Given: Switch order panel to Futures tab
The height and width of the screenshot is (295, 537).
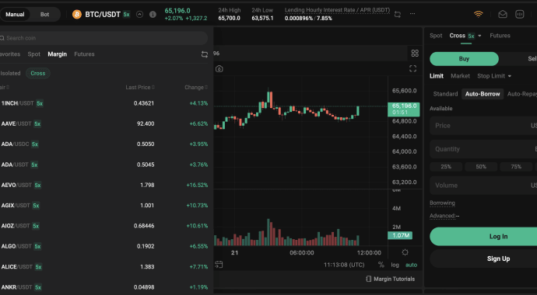Looking at the screenshot, I should (500, 36).
